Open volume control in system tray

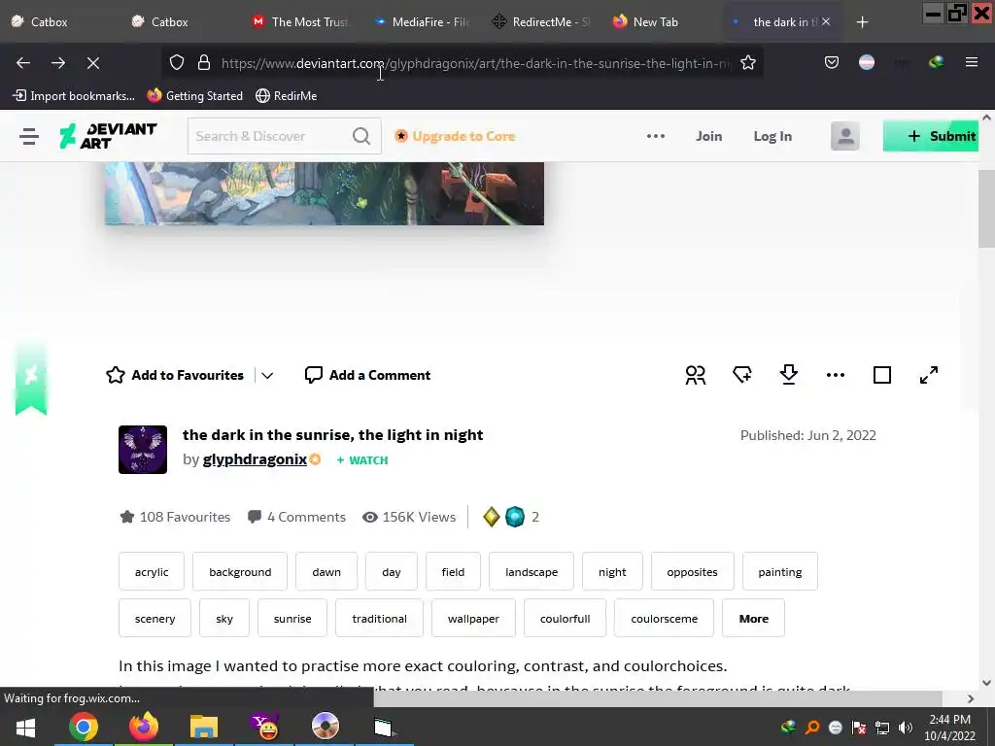point(906,728)
